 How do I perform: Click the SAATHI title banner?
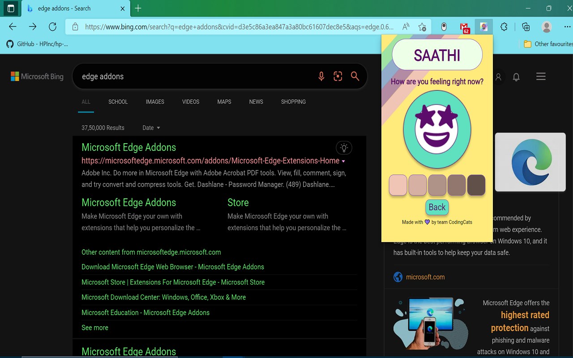point(437,55)
